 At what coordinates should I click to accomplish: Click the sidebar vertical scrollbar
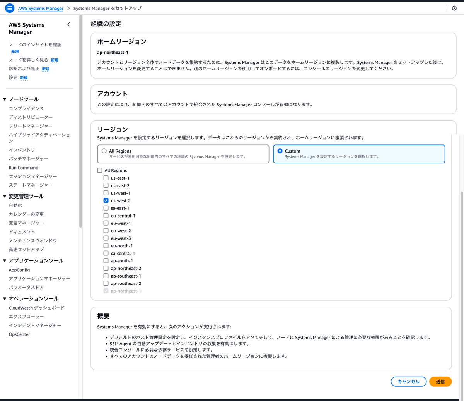coord(80,121)
